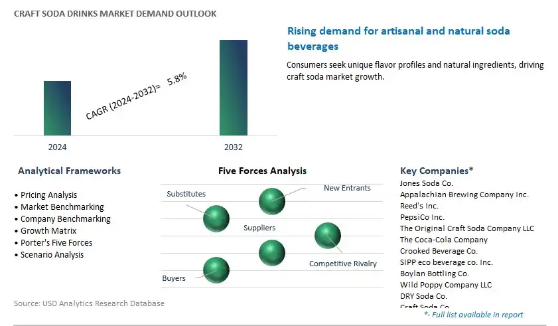The image size is (558, 326).
Task: Click the 'Full list available in report' note
Action: click(x=474, y=315)
